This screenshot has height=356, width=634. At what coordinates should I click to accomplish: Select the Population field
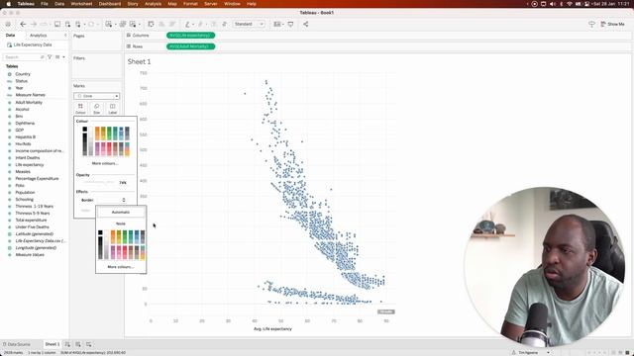(25, 193)
